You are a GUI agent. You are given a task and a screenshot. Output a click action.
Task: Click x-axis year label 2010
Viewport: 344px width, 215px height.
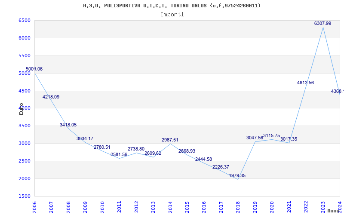(x=102, y=207)
